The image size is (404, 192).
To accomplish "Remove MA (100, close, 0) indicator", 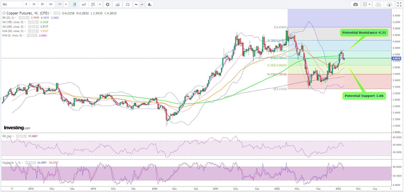I will (x=37, y=22).
